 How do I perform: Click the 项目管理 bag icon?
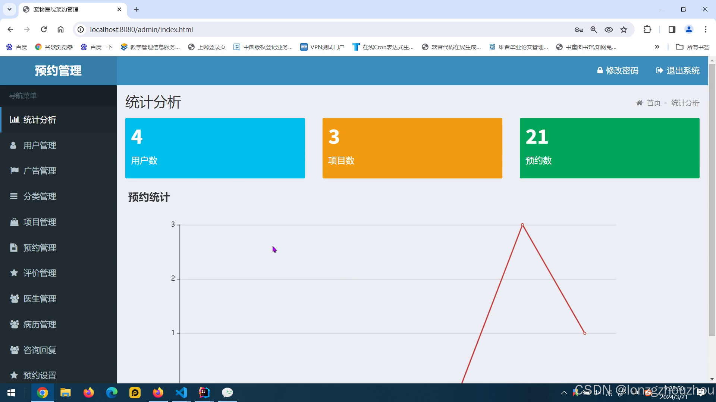pos(14,222)
